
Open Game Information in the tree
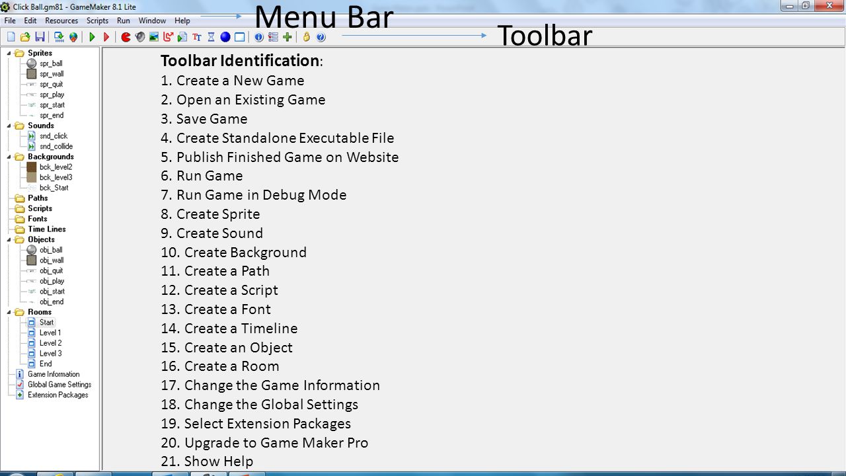[x=54, y=374]
